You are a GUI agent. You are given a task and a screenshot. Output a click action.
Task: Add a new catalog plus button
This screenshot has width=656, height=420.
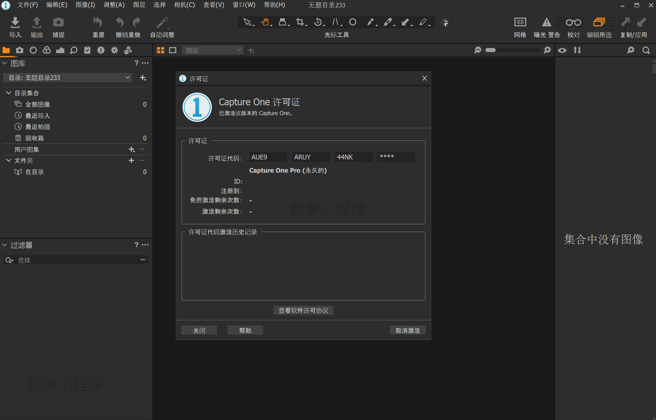[x=143, y=78]
